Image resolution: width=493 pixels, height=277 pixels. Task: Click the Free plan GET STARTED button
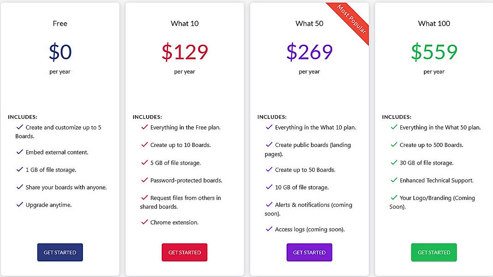pyautogui.click(x=60, y=252)
